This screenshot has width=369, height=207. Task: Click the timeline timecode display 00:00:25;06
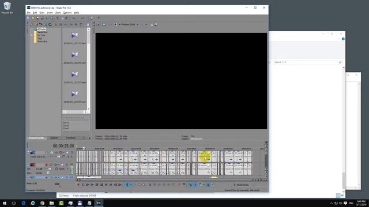63,146
